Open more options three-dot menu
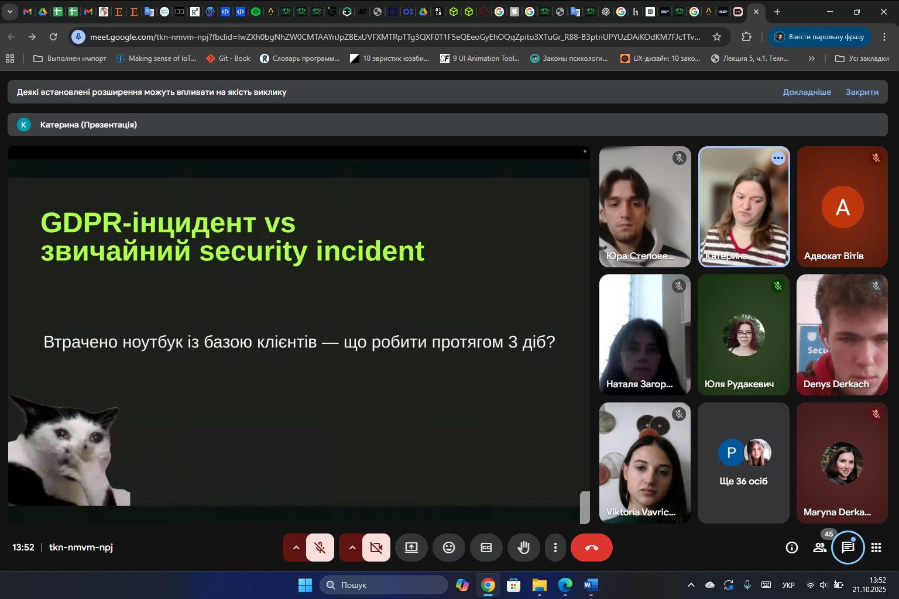This screenshot has height=599, width=899. click(555, 548)
